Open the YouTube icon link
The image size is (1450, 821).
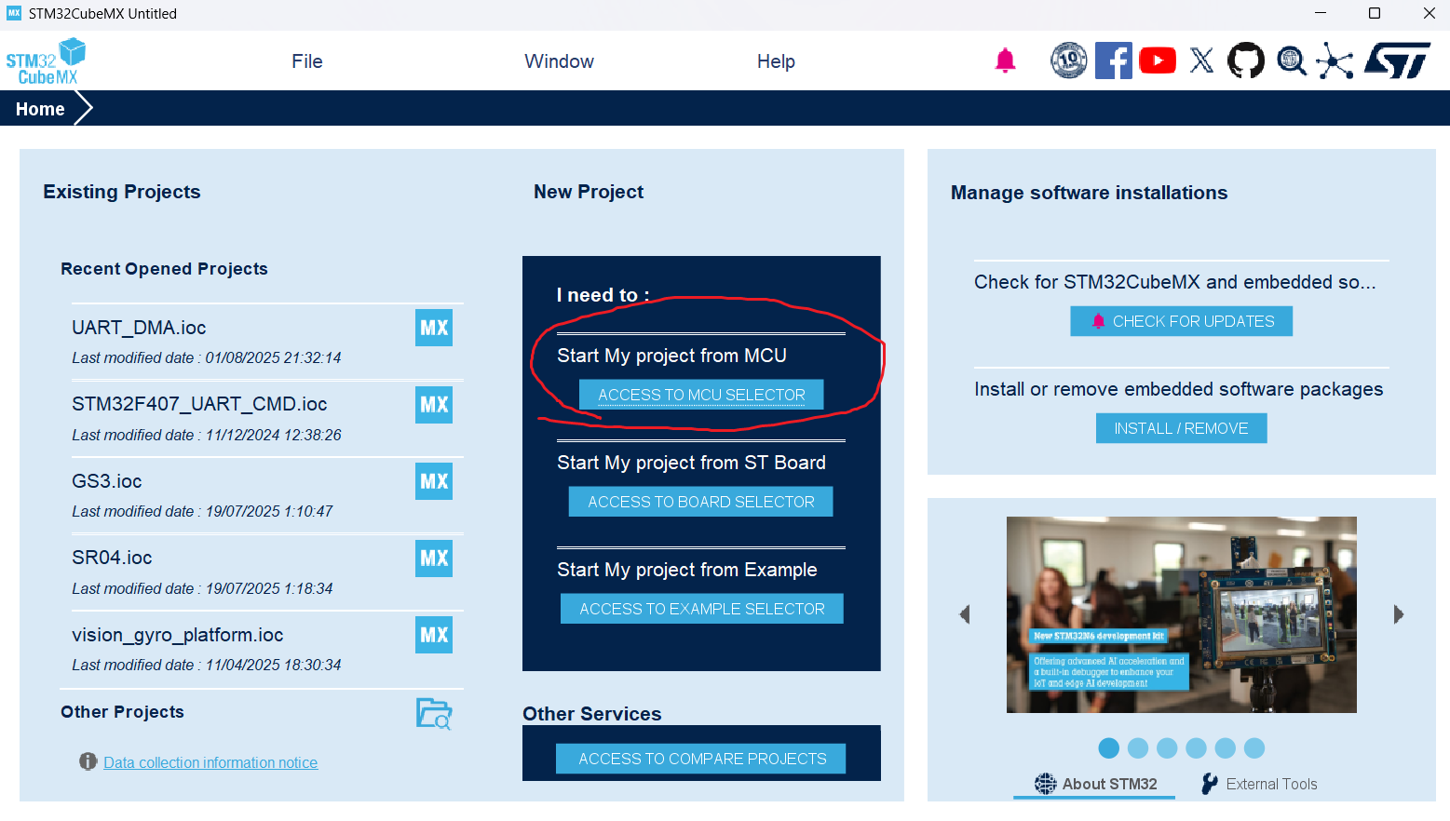(x=1158, y=61)
